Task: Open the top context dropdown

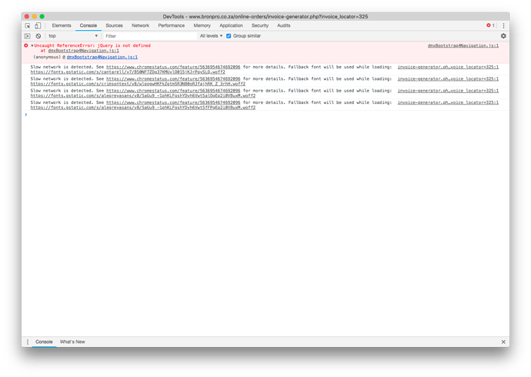Action: pos(72,36)
